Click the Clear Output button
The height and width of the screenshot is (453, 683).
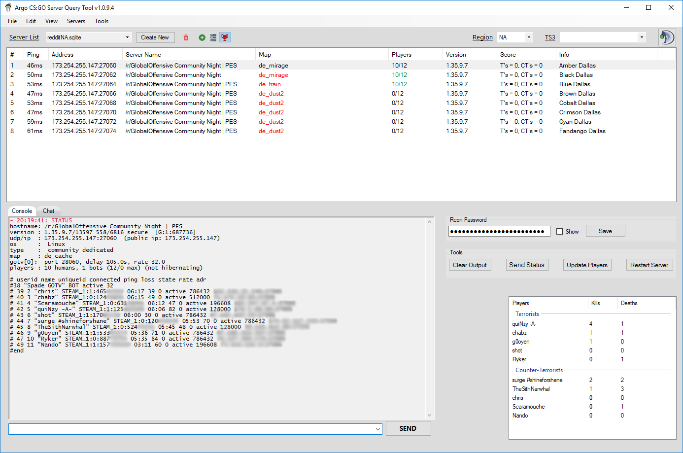(x=470, y=265)
